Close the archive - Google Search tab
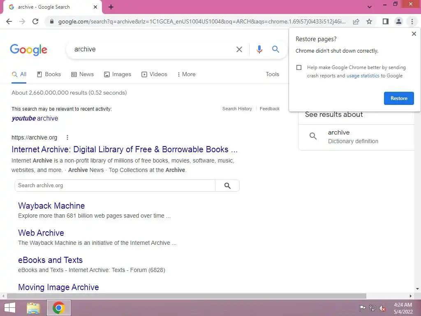Screen dimensions: 421x316 [x=95, y=7]
